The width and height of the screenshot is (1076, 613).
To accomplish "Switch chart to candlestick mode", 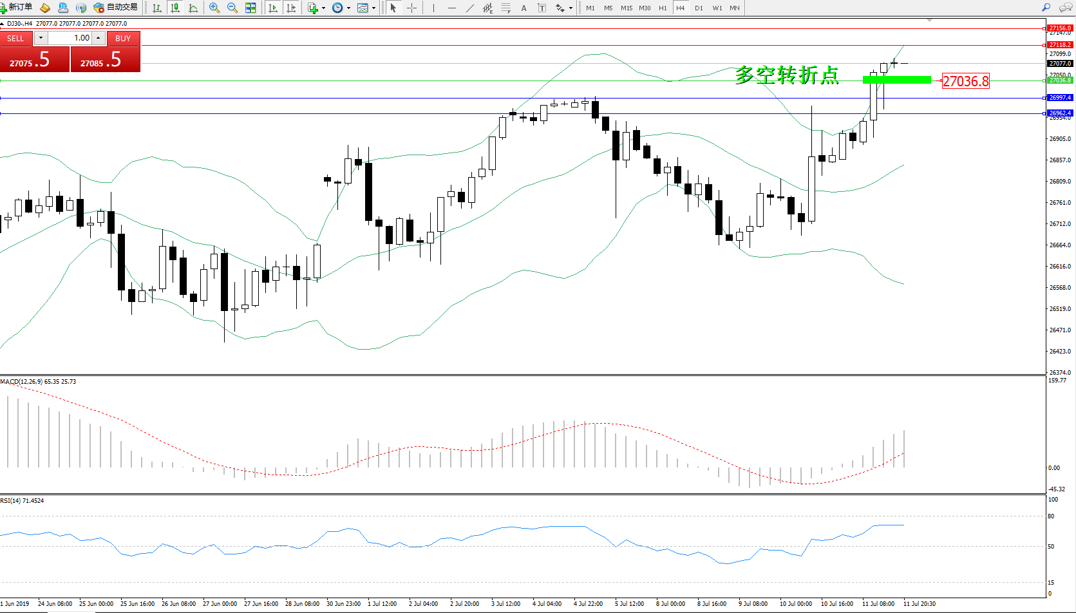I will [175, 8].
